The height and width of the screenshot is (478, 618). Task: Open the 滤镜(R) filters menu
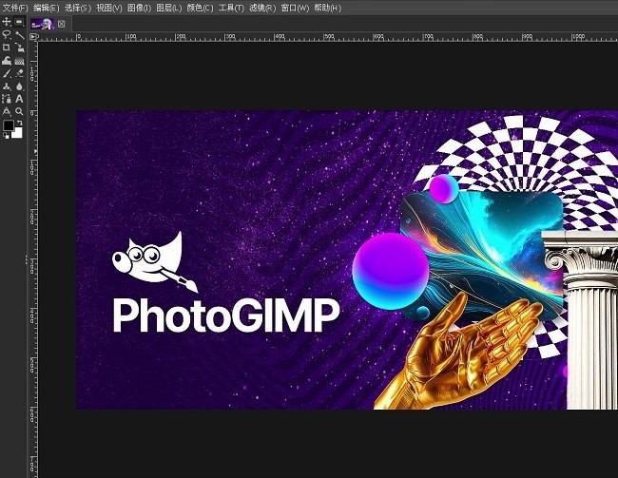[262, 8]
